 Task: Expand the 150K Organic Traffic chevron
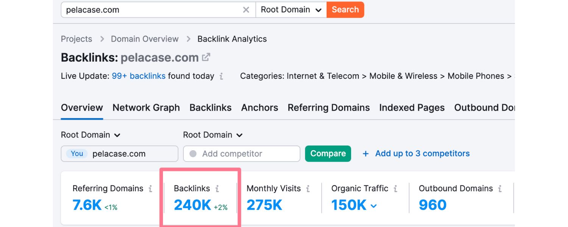(x=373, y=206)
